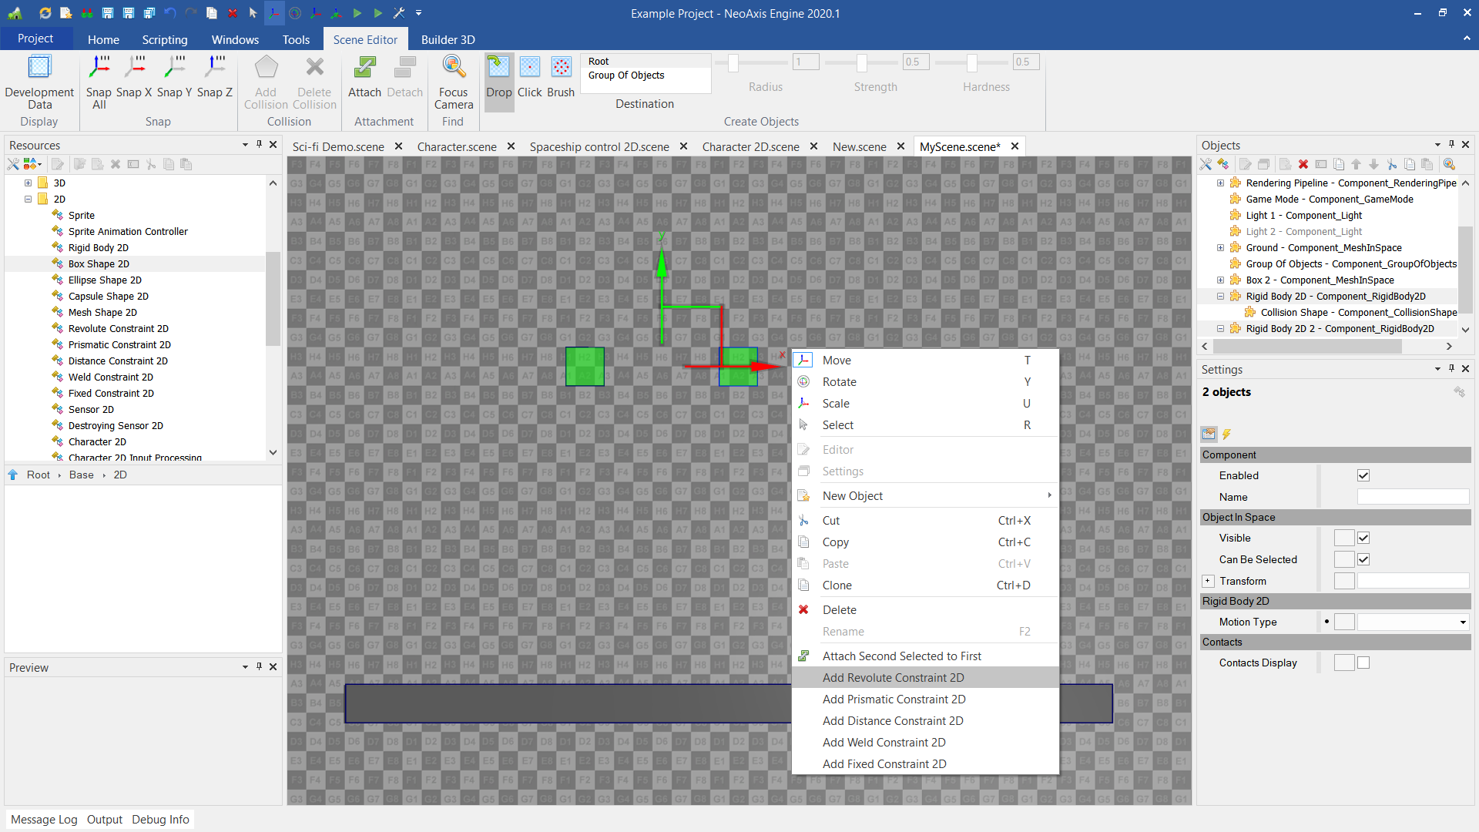
Task: Select the Click creation mode icon
Action: 529,68
